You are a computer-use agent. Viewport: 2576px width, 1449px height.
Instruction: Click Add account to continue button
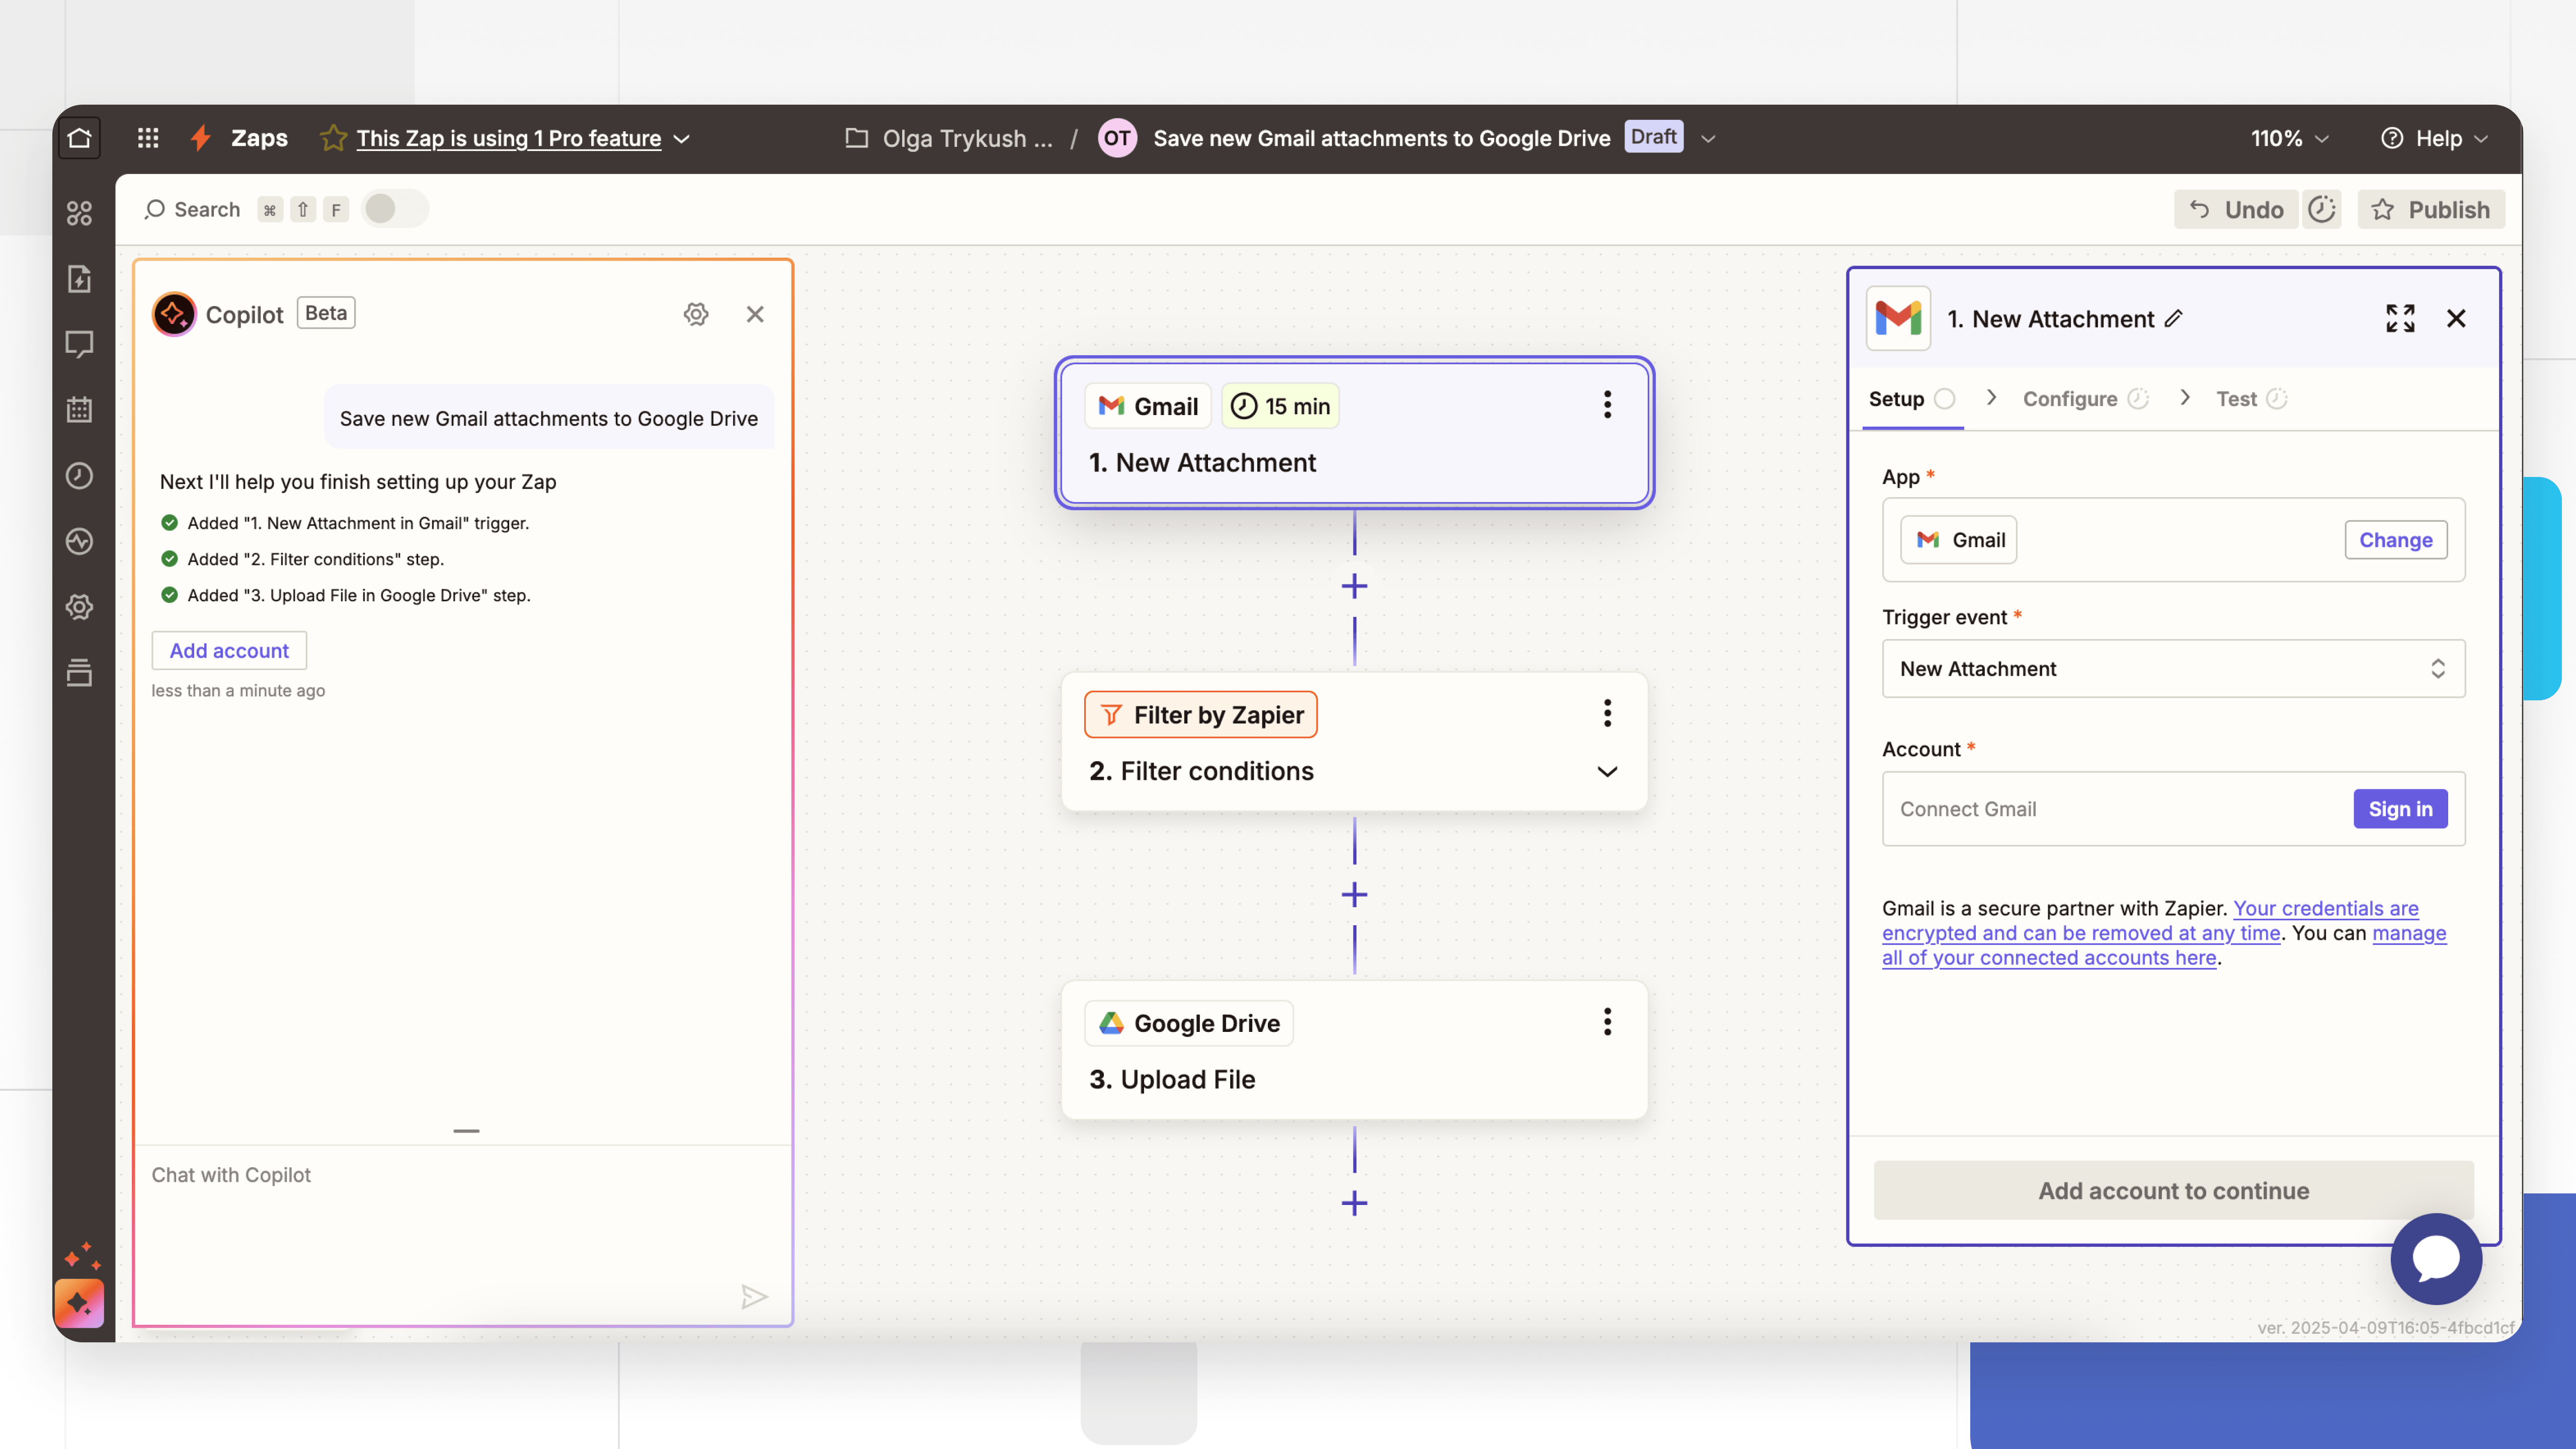tap(2173, 1190)
